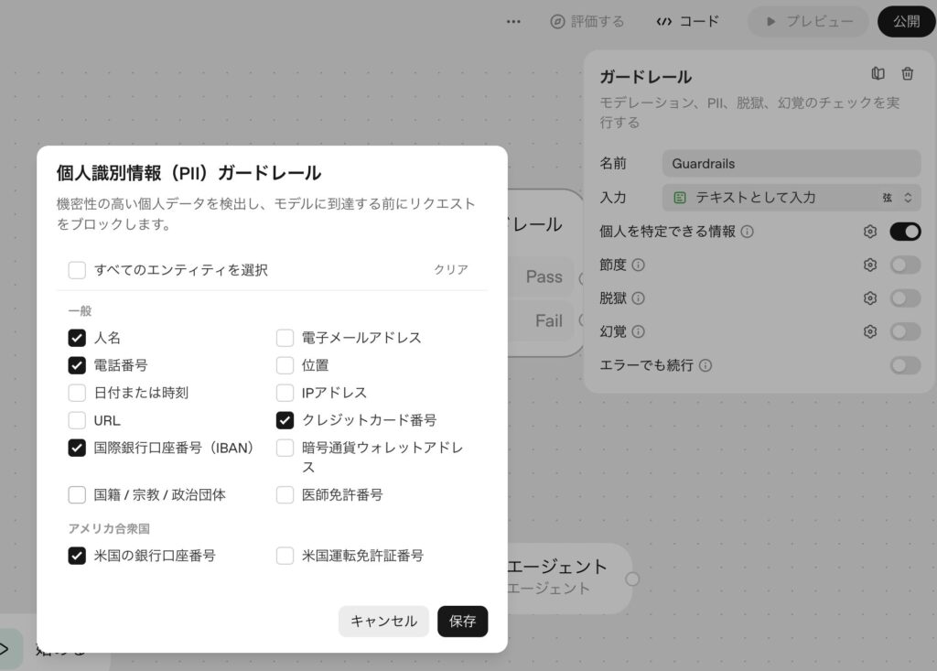This screenshot has width=937, height=671.
Task: Click the 名前 field containing Guardrails
Action: (791, 164)
